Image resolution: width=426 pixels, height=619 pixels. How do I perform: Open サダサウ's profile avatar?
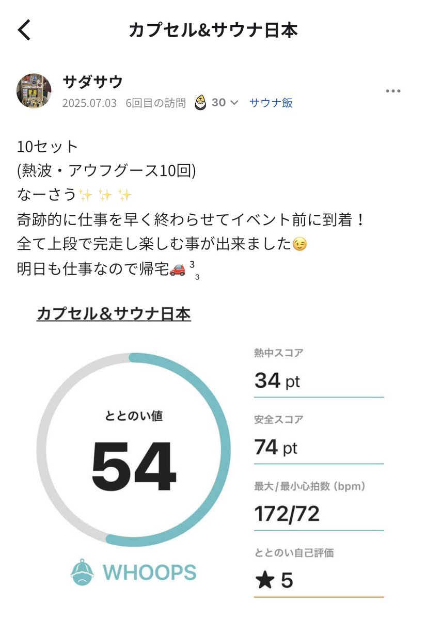[x=34, y=91]
